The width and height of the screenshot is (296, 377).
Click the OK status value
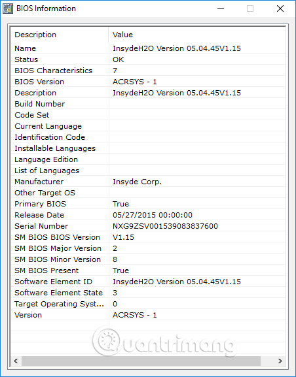click(118, 59)
